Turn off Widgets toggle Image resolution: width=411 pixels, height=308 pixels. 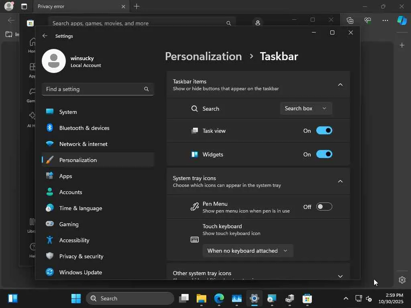pyautogui.click(x=324, y=154)
